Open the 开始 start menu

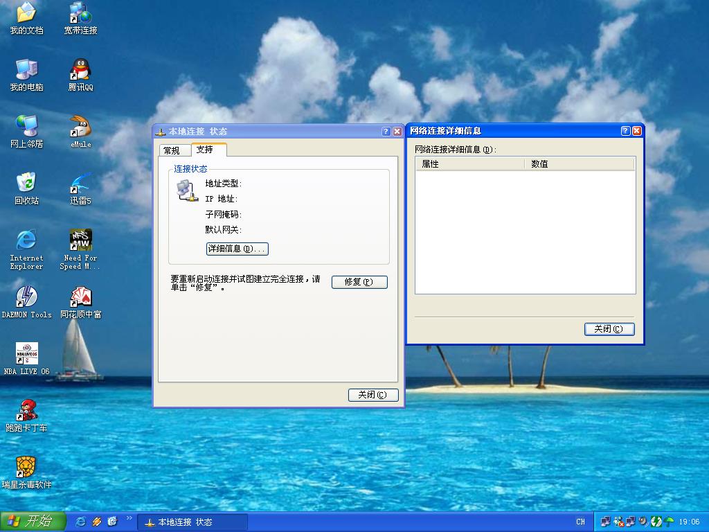(32, 522)
